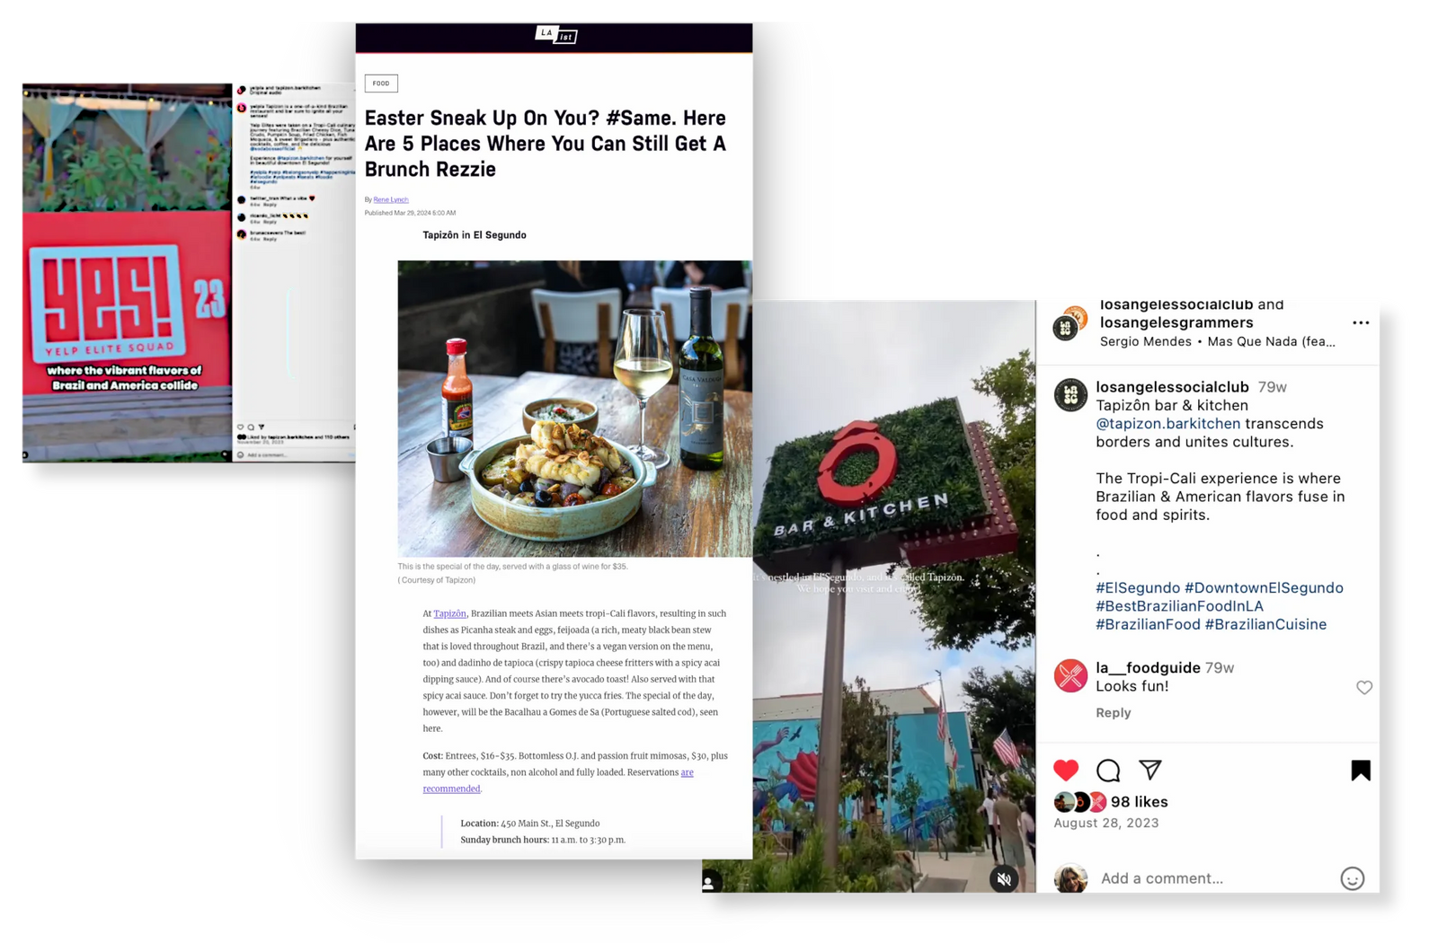Click the LAist logo in header

[x=556, y=35]
